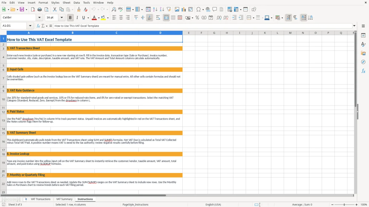
Task: Open the Font Name dropdown arrow
Action: [x=39, y=18]
